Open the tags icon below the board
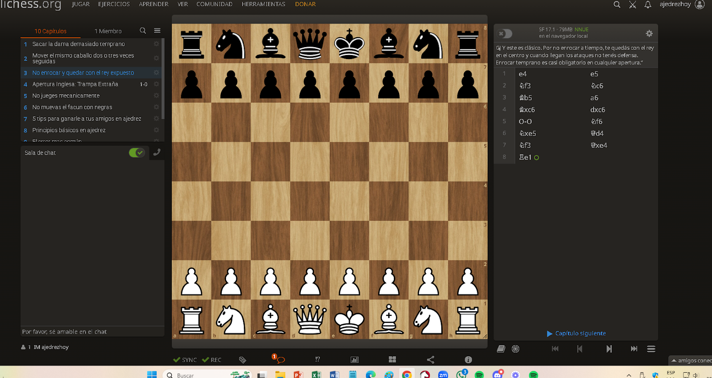This screenshot has height=378, width=712. click(243, 360)
